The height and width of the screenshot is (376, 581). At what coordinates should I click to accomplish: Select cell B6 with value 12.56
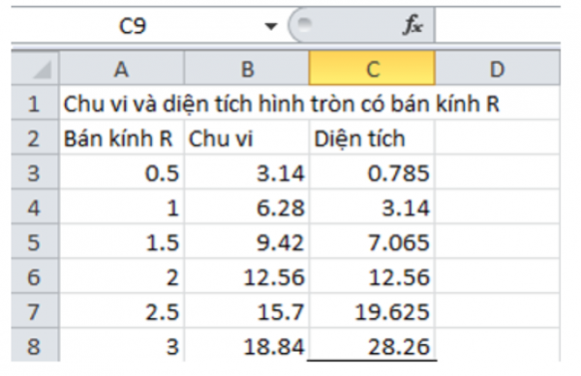[247, 276]
